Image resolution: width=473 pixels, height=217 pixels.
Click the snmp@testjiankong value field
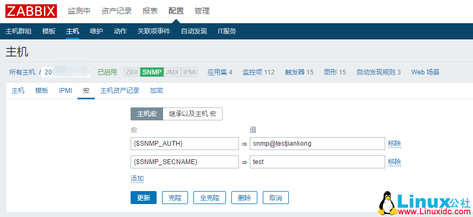pyautogui.click(x=316, y=143)
